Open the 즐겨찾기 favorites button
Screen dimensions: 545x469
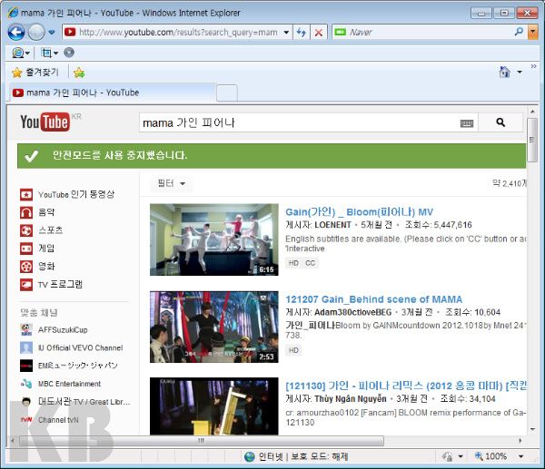pyautogui.click(x=35, y=73)
